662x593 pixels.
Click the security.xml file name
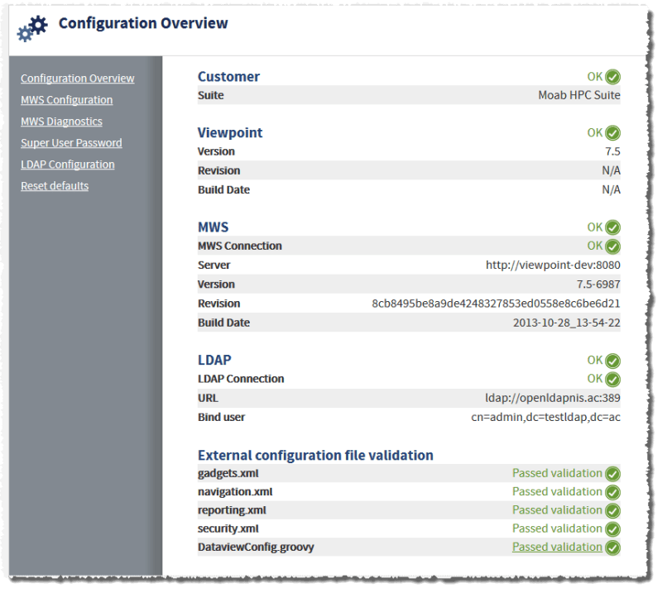click(228, 528)
